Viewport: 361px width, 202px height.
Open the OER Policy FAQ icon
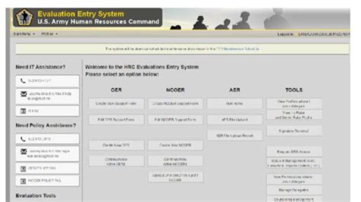pos(23,168)
